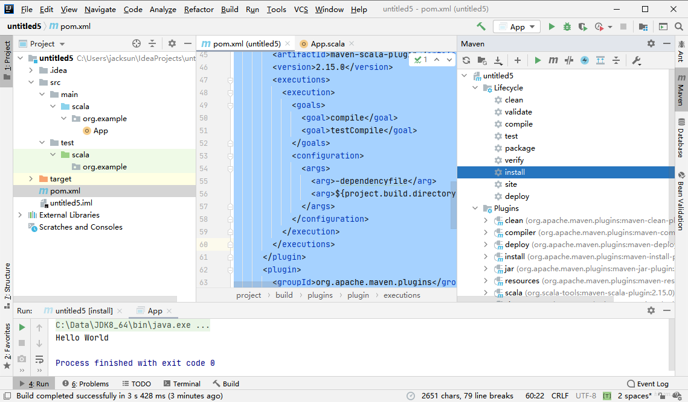Collapse all Maven tree nodes icon
This screenshot has width=688, height=402.
(x=616, y=60)
